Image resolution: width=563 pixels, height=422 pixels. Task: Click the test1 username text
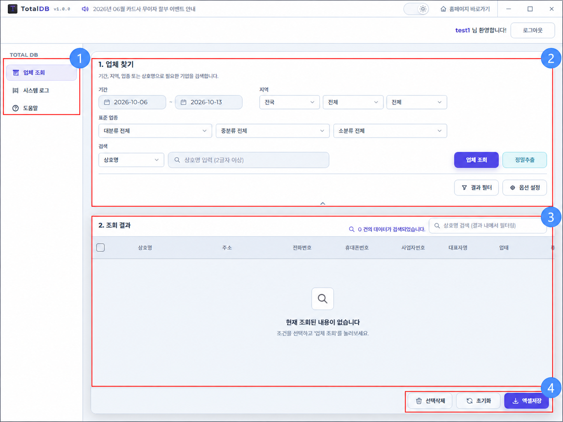[463, 30]
